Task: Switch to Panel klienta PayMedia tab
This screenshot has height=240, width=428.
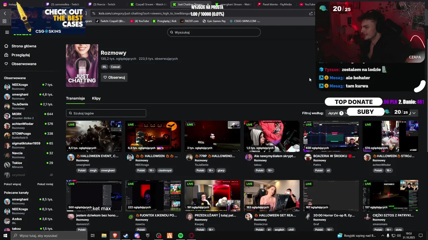Action: pos(276,4)
